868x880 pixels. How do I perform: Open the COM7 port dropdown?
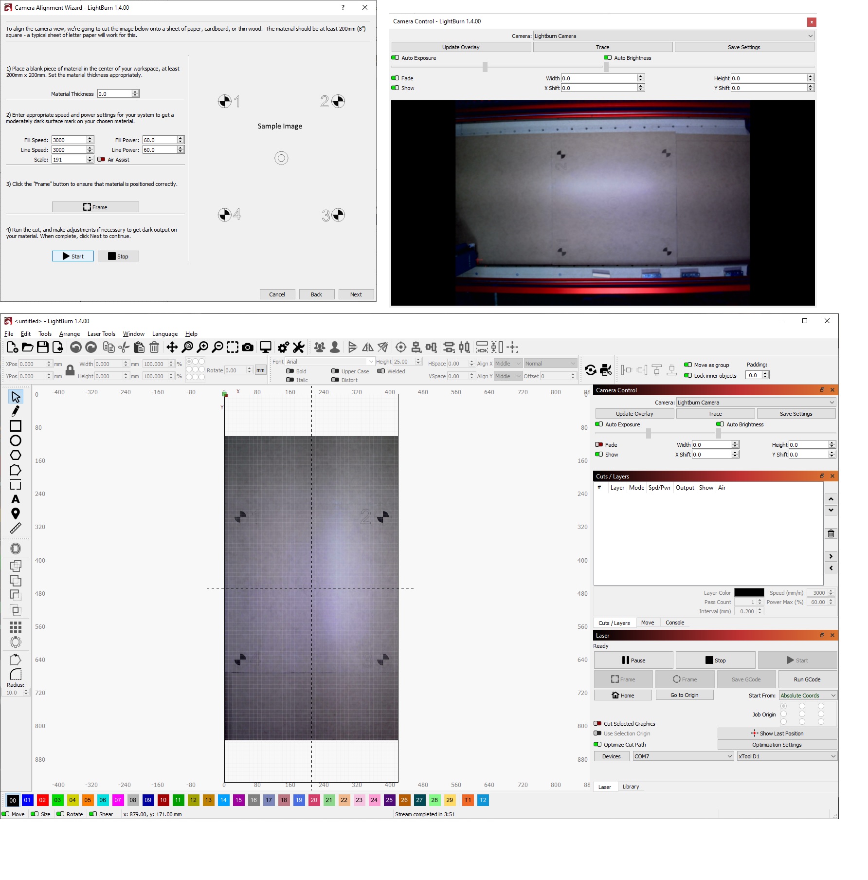[x=683, y=756]
